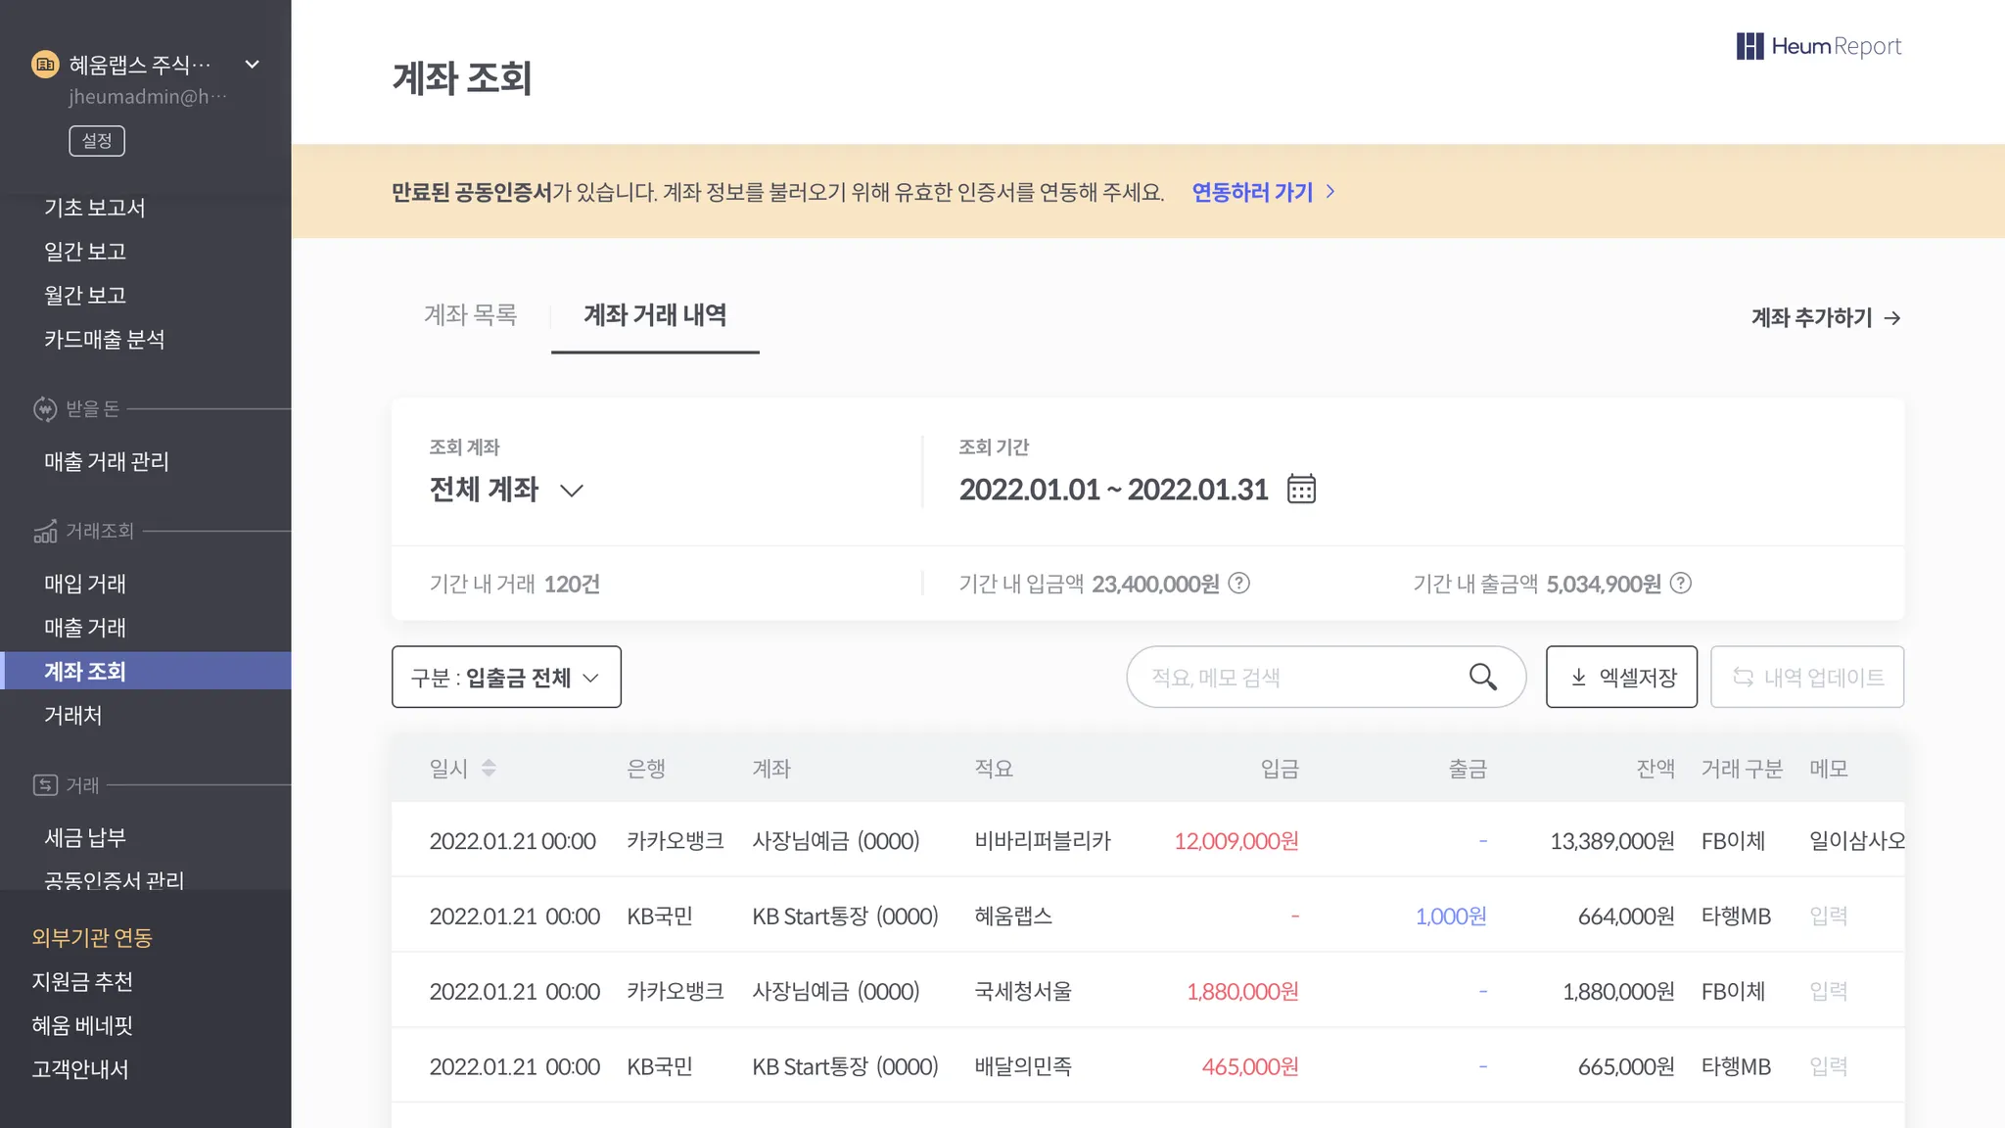Screen dimensions: 2005x1128
Task: Open 카드매출 분석 in sidebar
Action: [105, 340]
